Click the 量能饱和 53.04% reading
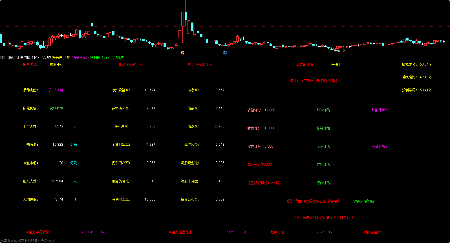The width and height of the screenshot is (450, 243). tap(416, 65)
